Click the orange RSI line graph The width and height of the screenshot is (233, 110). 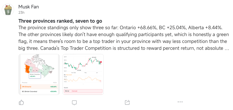83,79
